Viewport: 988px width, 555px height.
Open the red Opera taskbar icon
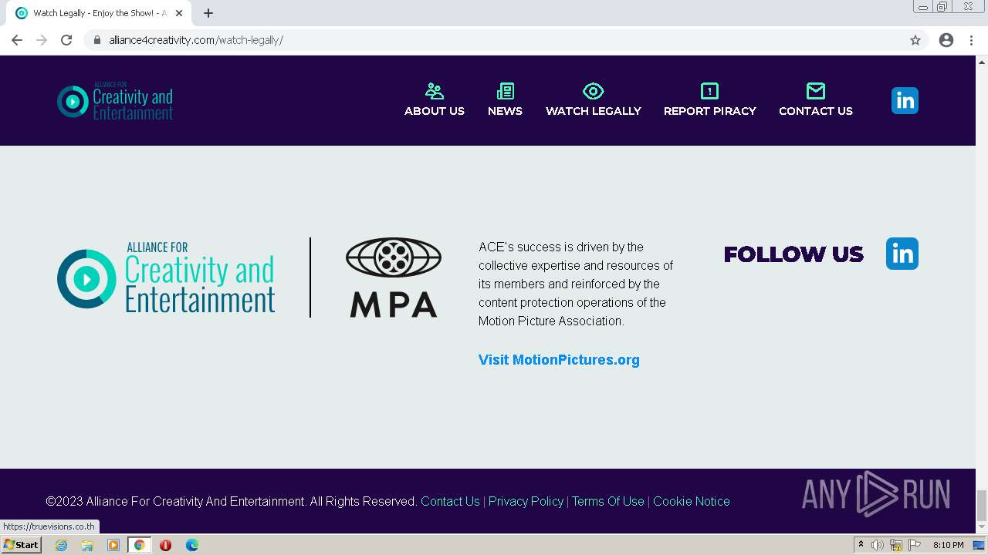tap(165, 545)
